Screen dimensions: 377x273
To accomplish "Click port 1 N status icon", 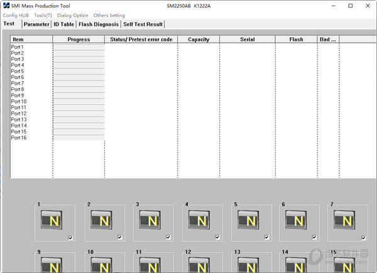I will [x=52, y=220].
